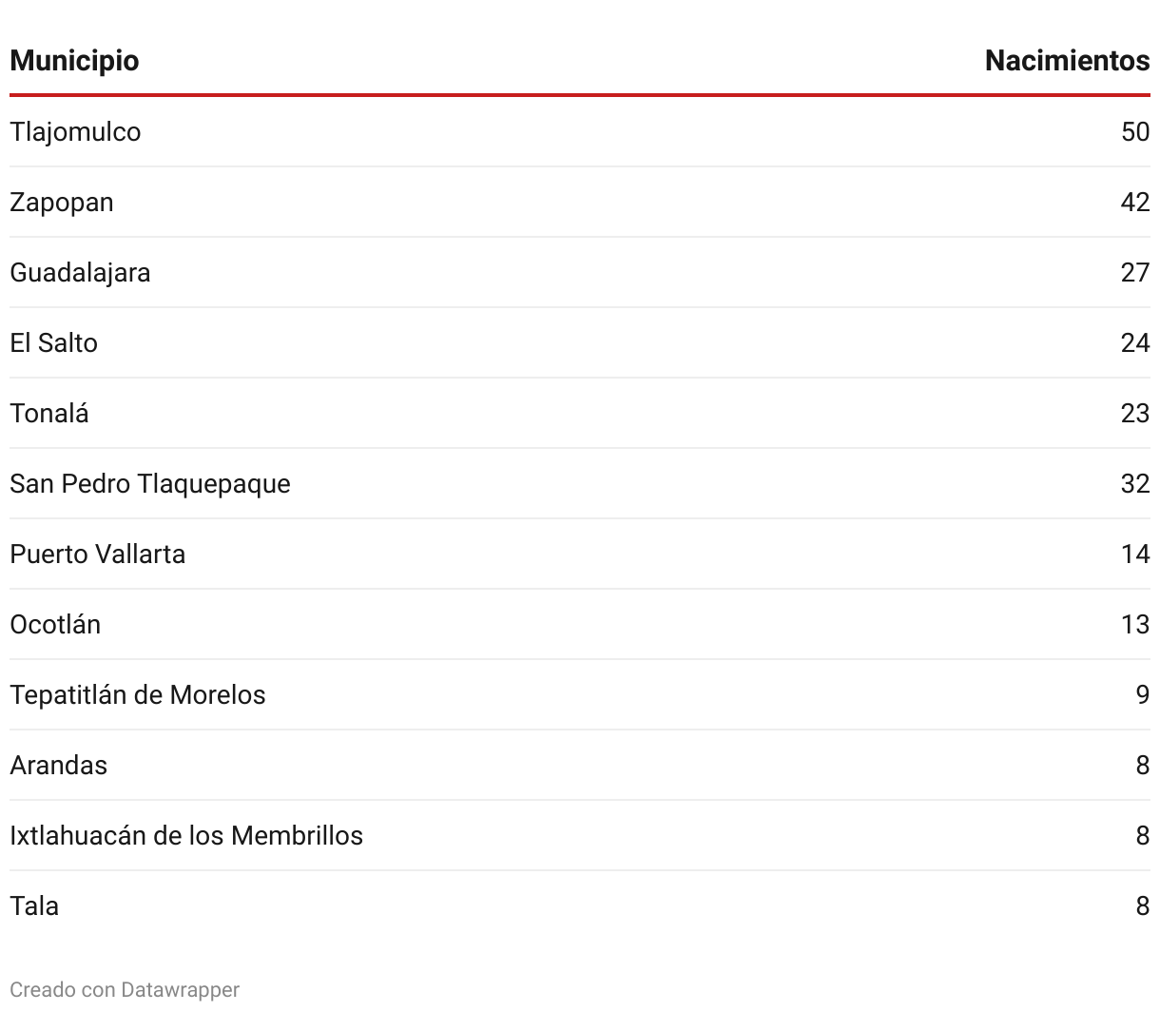The height and width of the screenshot is (1012, 1160).
Task: Click Tepatitlán de Morelos row label
Action: pyautogui.click(x=138, y=694)
